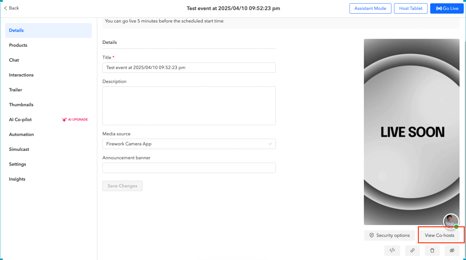Open the Insights tab
This screenshot has width=466, height=260.
pos(17,179)
